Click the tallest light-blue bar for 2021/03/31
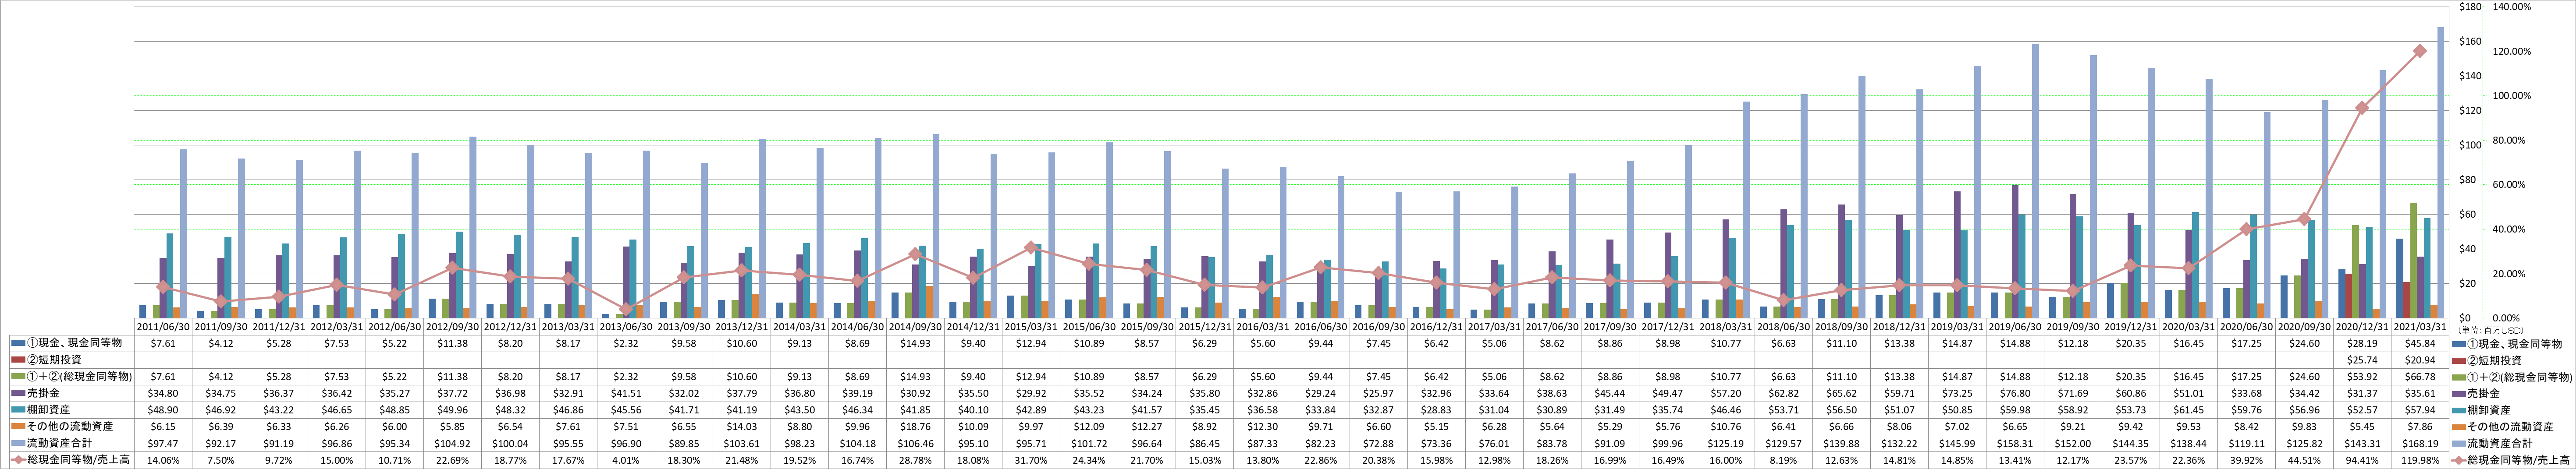This screenshot has height=469, width=2576. coord(2441,172)
